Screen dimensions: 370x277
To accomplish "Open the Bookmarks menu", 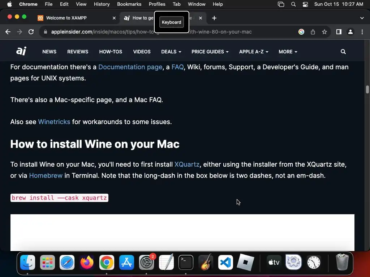I will (129, 4).
